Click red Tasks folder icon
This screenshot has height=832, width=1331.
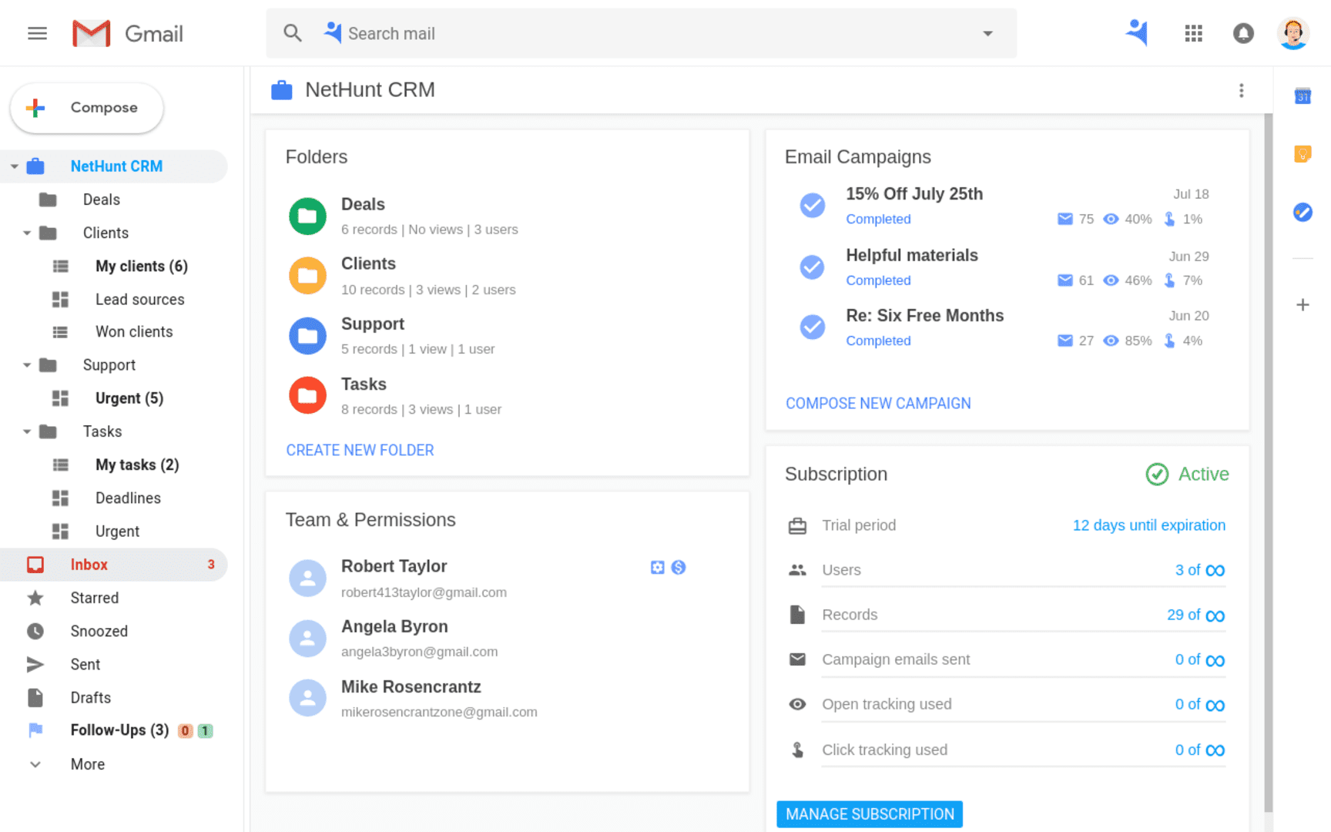[307, 395]
